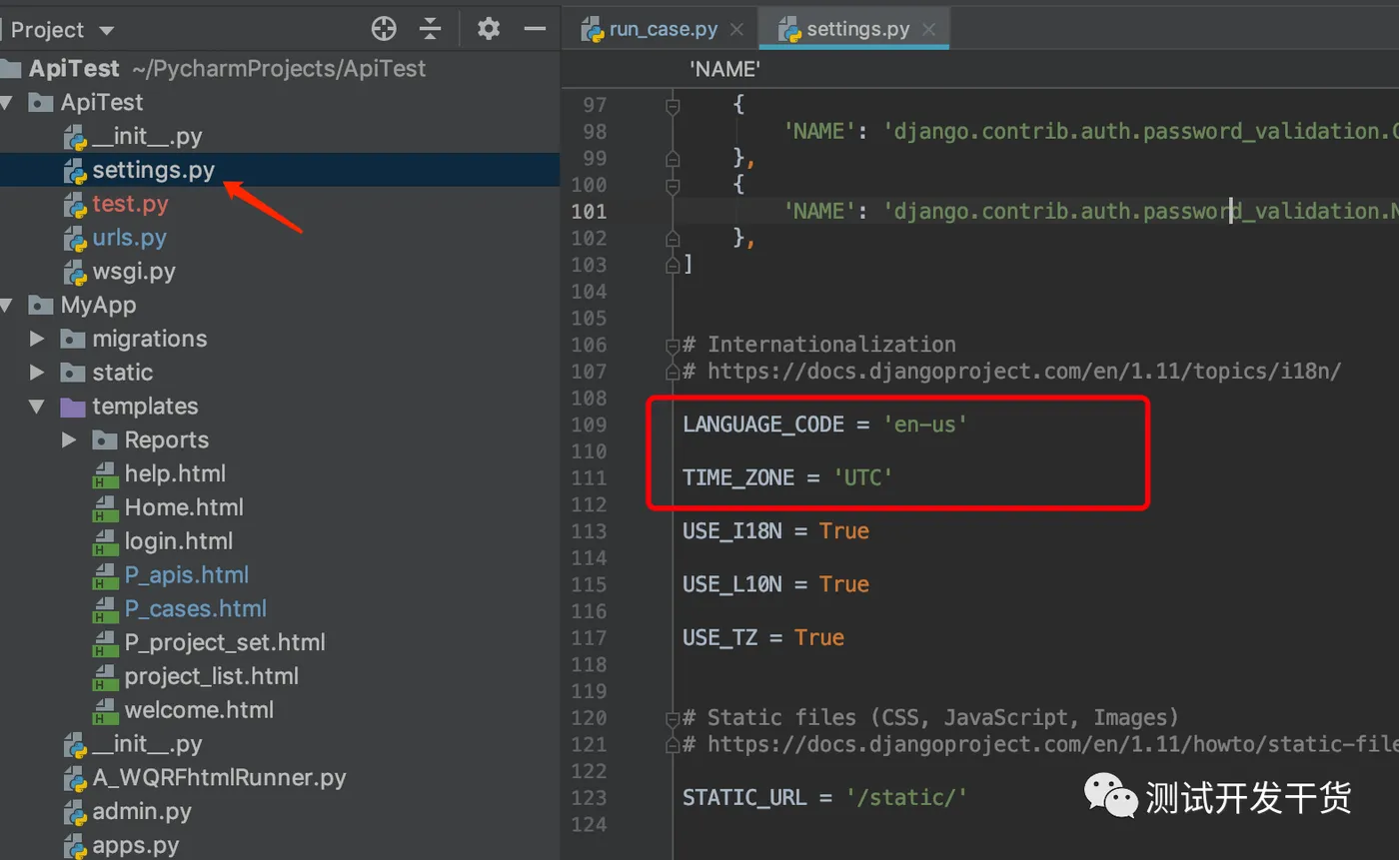1399x860 pixels.
Task: Click the Reports folder icon
Action: 105,440
